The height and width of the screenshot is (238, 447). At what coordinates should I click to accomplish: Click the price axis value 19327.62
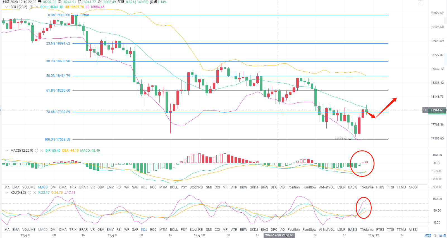point(437,13)
